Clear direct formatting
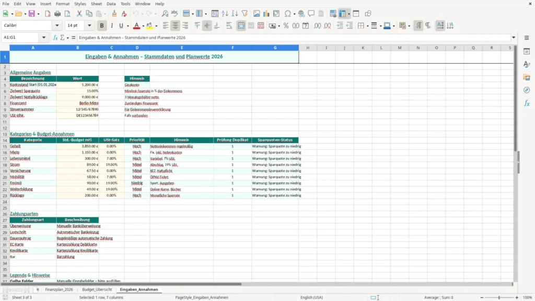The width and height of the screenshot is (535, 301). click(x=124, y=14)
